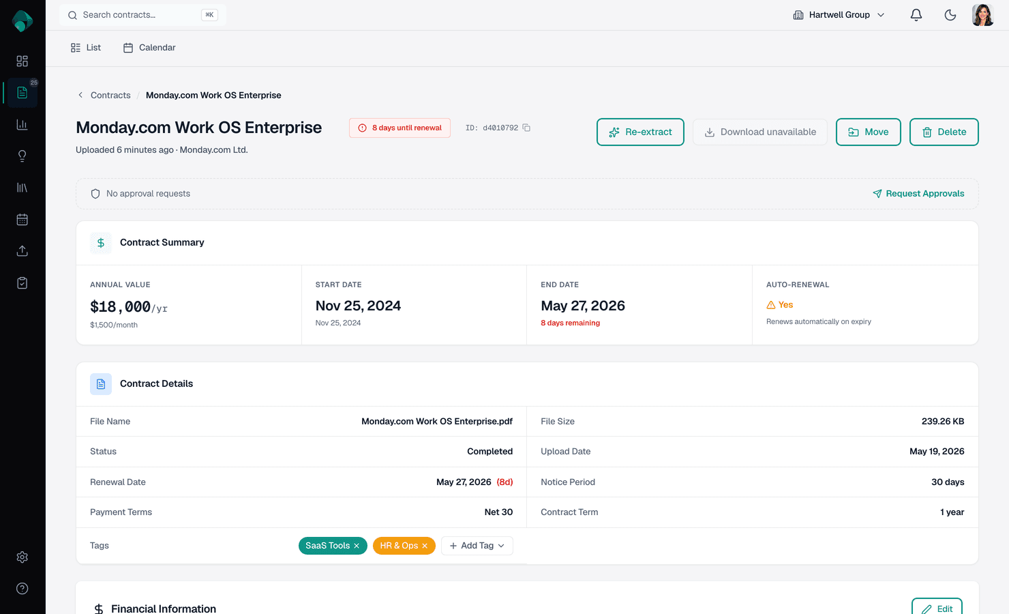Viewport: 1009px width, 614px height.
Task: Open the user profile avatar
Action: coord(983,15)
